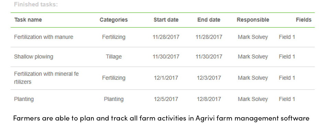Open Fertilization with mineral fertilizers task
Screen dimensions: 323x124
46,78
